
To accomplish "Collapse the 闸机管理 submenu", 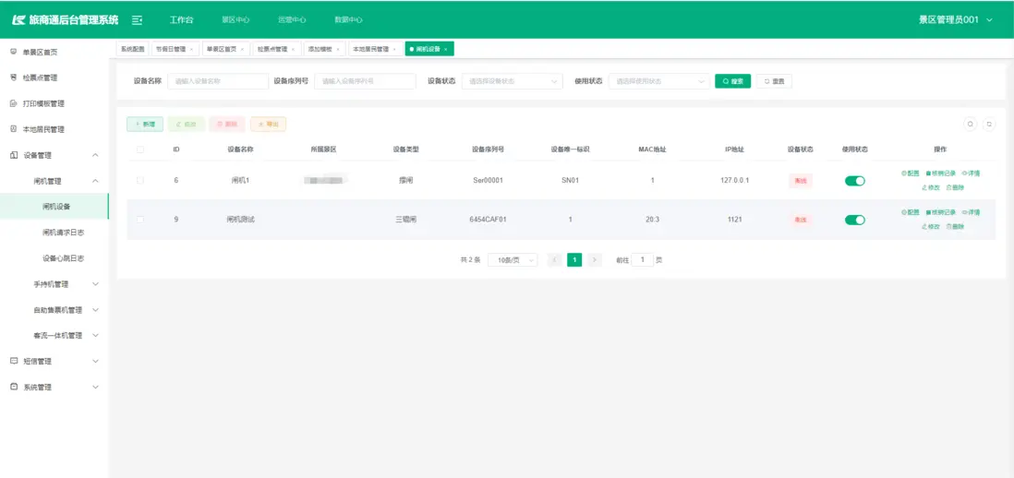I will pos(96,181).
